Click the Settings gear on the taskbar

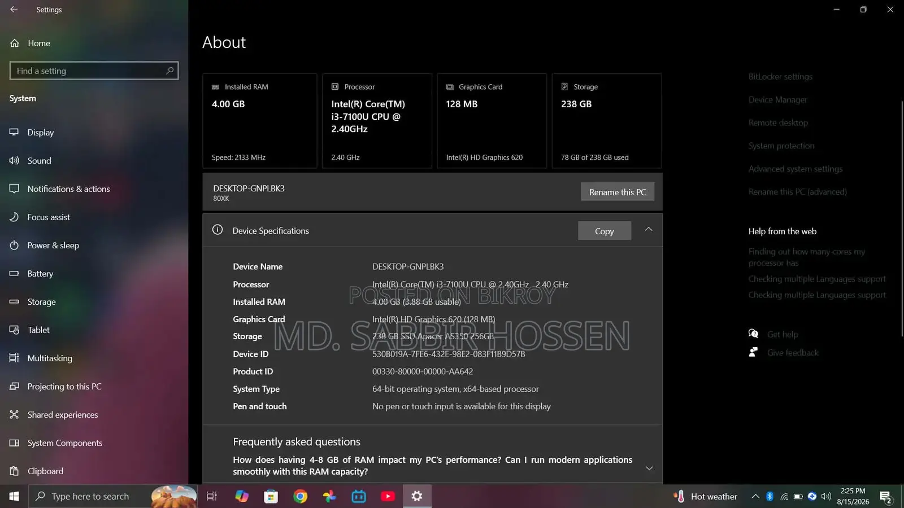pyautogui.click(x=417, y=496)
